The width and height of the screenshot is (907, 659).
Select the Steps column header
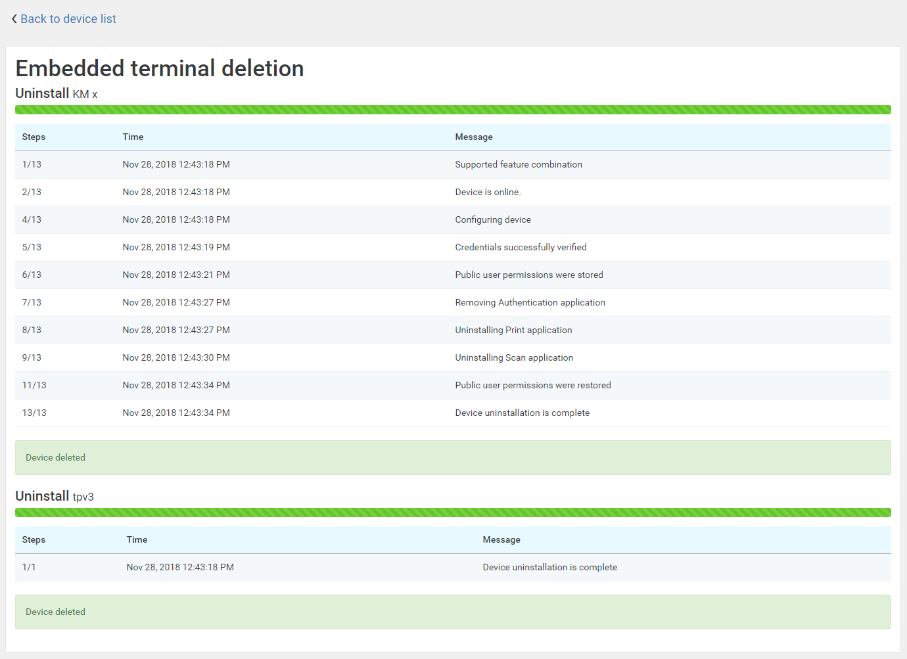click(34, 137)
